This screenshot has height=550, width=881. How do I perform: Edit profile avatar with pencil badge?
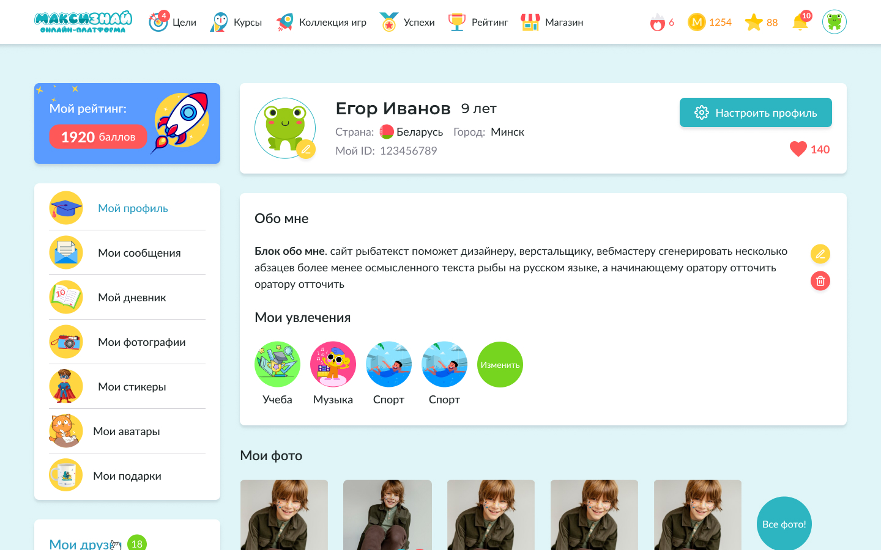point(306,149)
